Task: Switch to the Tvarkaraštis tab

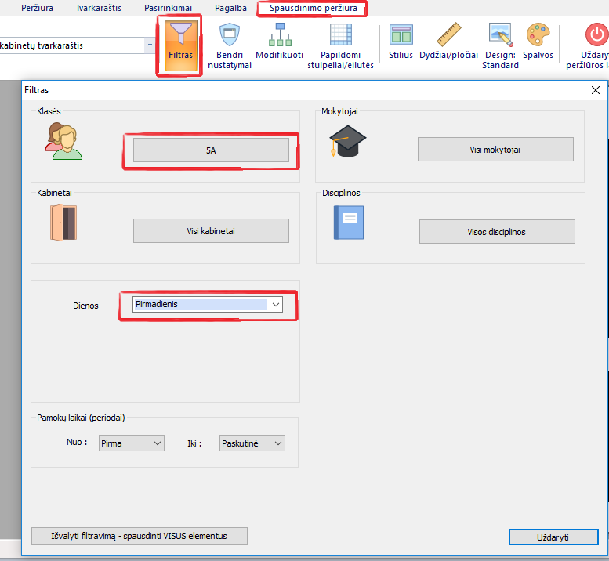Action: click(98, 8)
